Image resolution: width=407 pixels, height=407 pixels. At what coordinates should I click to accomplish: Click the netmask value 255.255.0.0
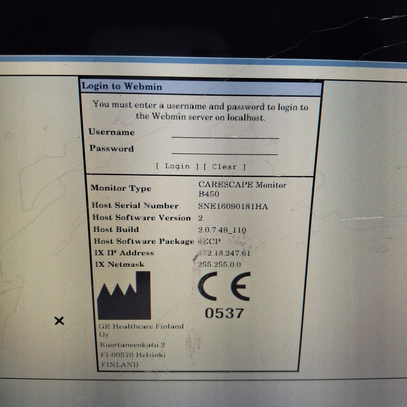click(x=219, y=265)
